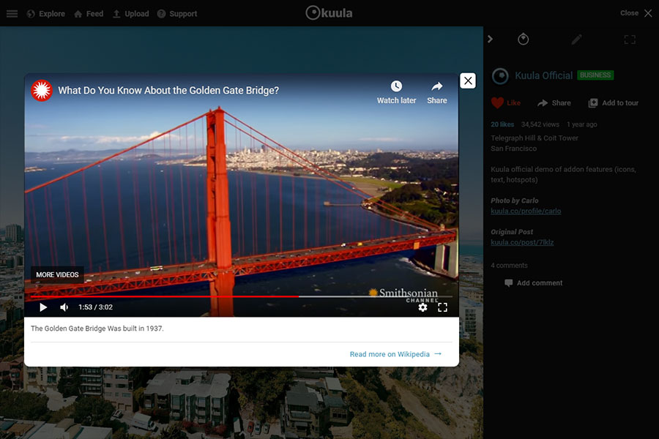Screen dimensions: 659x439
Task: Click the video timestamp 1:53 / 3:02
Action: (95, 307)
